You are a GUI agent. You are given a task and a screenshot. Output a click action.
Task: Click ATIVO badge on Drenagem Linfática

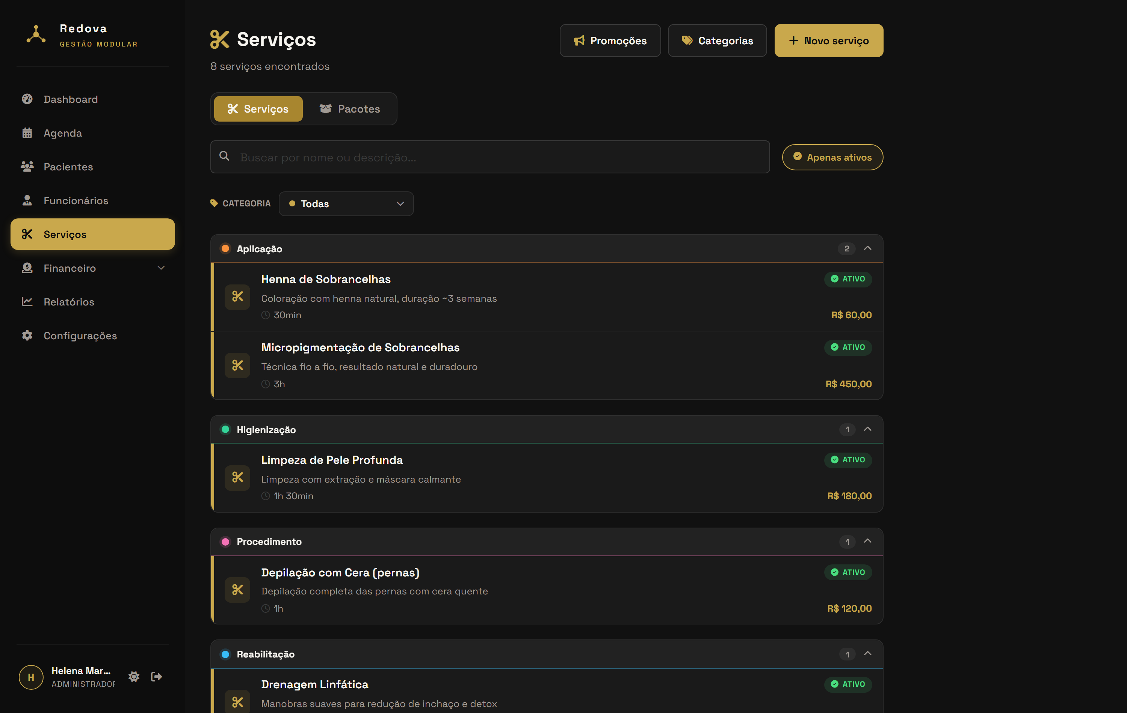848,684
